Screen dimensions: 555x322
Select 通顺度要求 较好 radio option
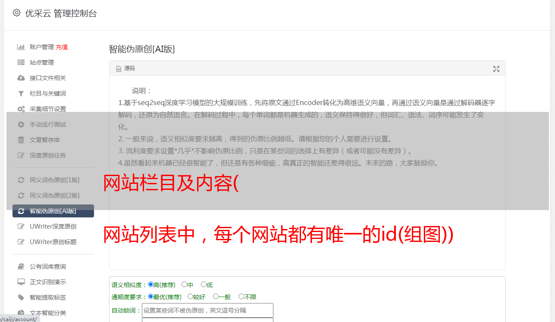point(190,297)
